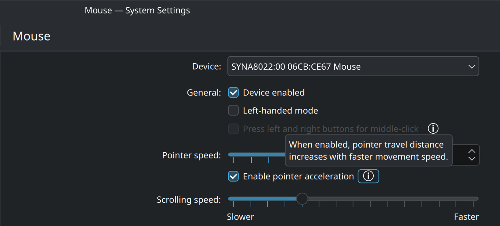Enable Left-handed mode
This screenshot has width=500, height=226.
click(234, 111)
